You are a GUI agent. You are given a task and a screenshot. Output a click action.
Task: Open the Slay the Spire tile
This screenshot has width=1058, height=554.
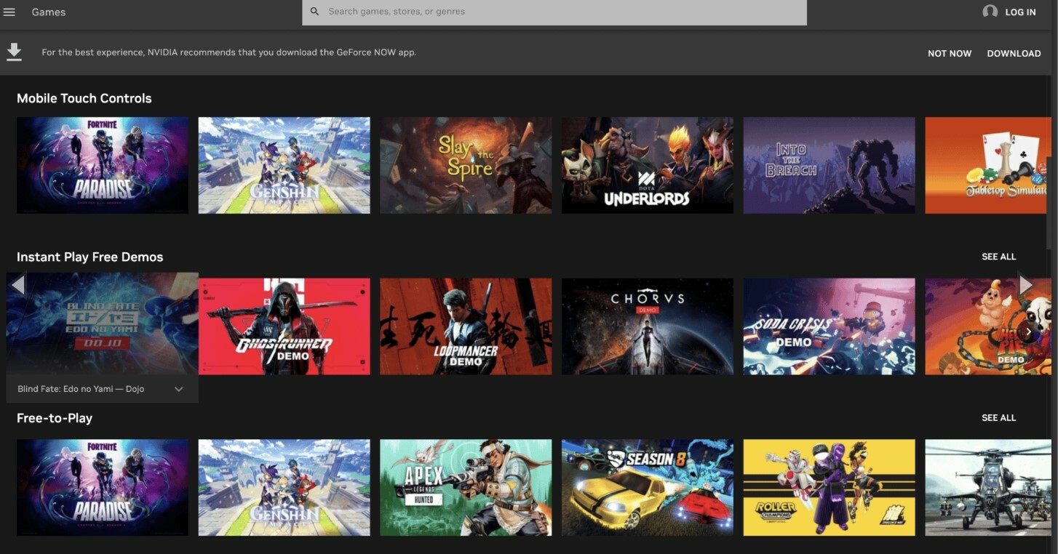click(466, 165)
